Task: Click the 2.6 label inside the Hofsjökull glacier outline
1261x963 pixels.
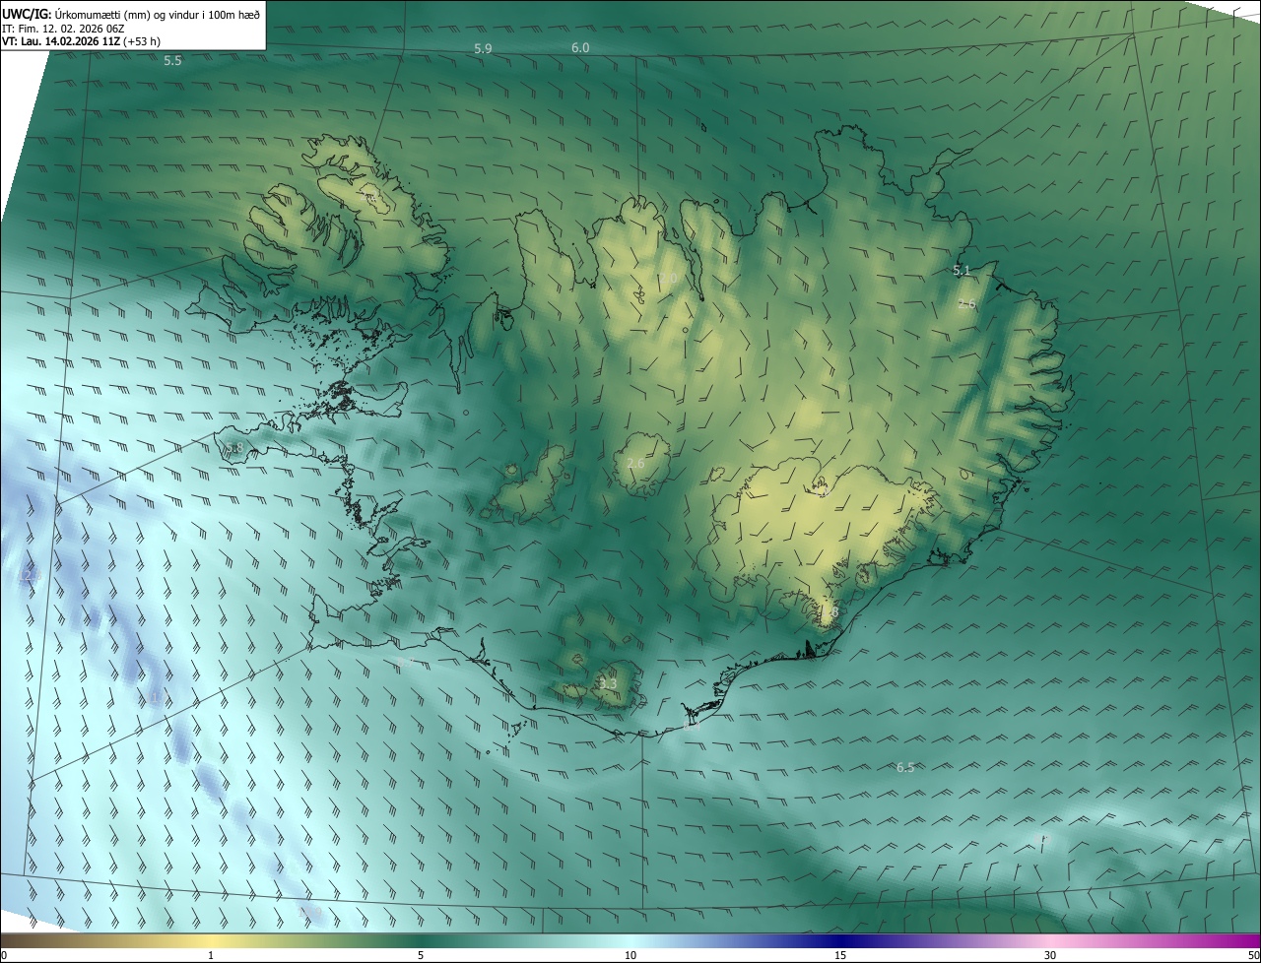Action: [x=635, y=463]
